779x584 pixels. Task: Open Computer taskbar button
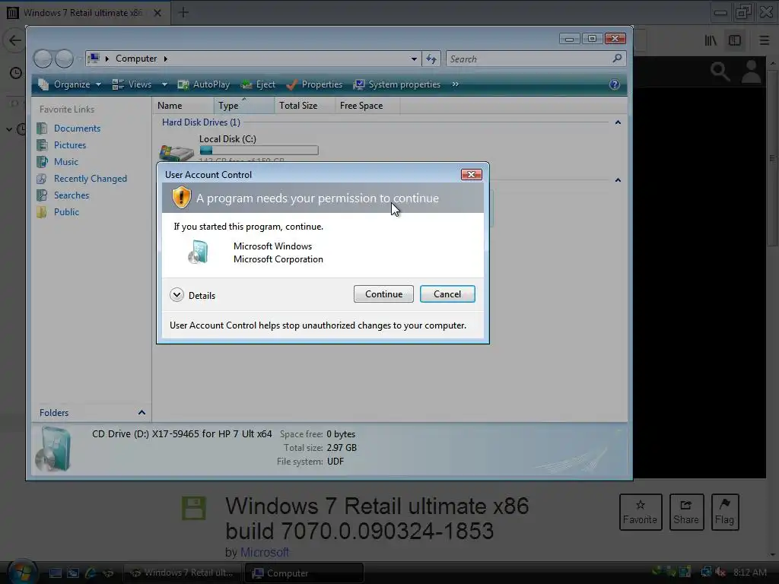(304, 573)
